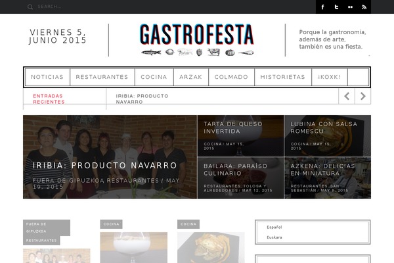Open the Twitter social icon
This screenshot has width=394, height=263.
click(336, 7)
